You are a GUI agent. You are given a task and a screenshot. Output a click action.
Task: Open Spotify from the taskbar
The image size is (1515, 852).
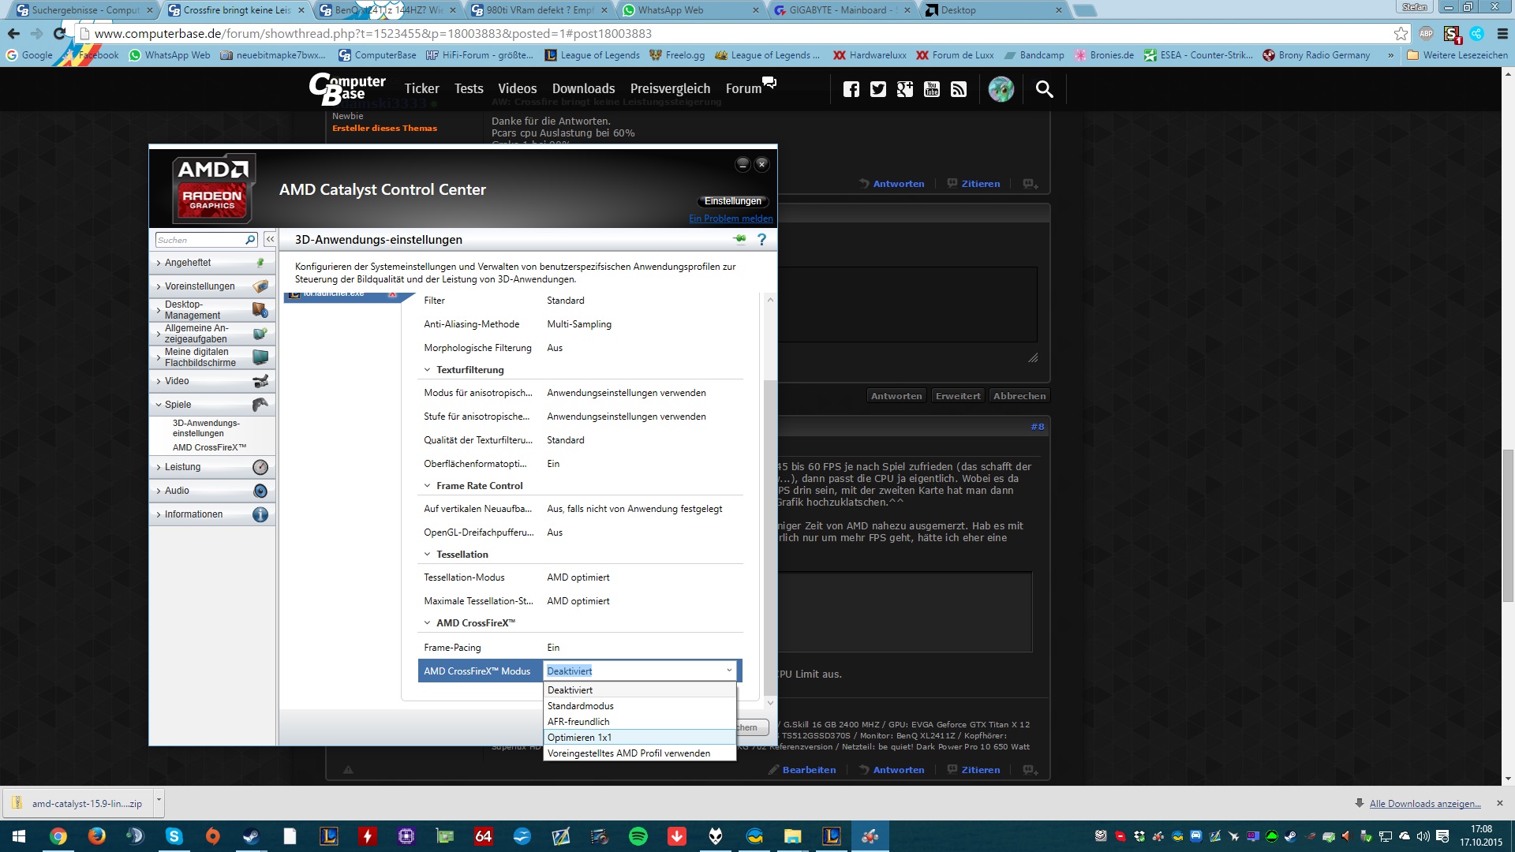click(638, 836)
